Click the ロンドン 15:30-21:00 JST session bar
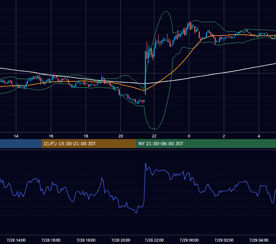The image size is (276, 244). (x=89, y=144)
